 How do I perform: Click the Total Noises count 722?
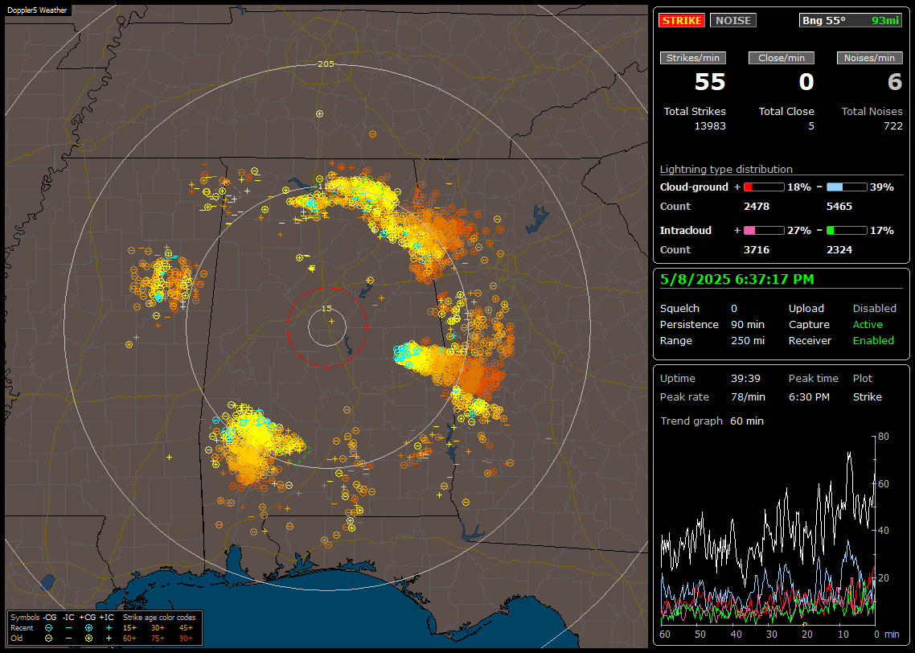click(892, 126)
